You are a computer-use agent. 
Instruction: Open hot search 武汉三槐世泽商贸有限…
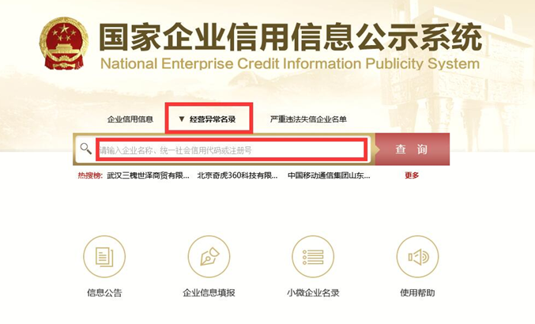click(148, 175)
